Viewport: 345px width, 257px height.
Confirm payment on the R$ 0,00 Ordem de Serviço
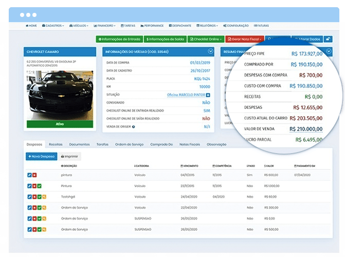pyautogui.click(x=40, y=218)
